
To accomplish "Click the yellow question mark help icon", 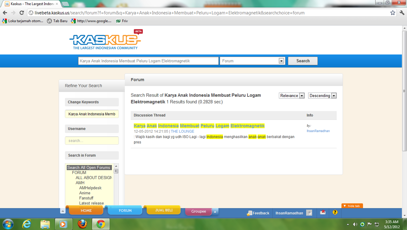I will (335, 213).
